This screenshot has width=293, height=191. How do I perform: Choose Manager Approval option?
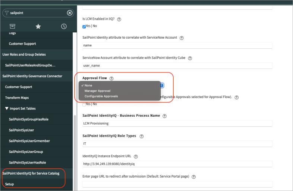click(119, 91)
